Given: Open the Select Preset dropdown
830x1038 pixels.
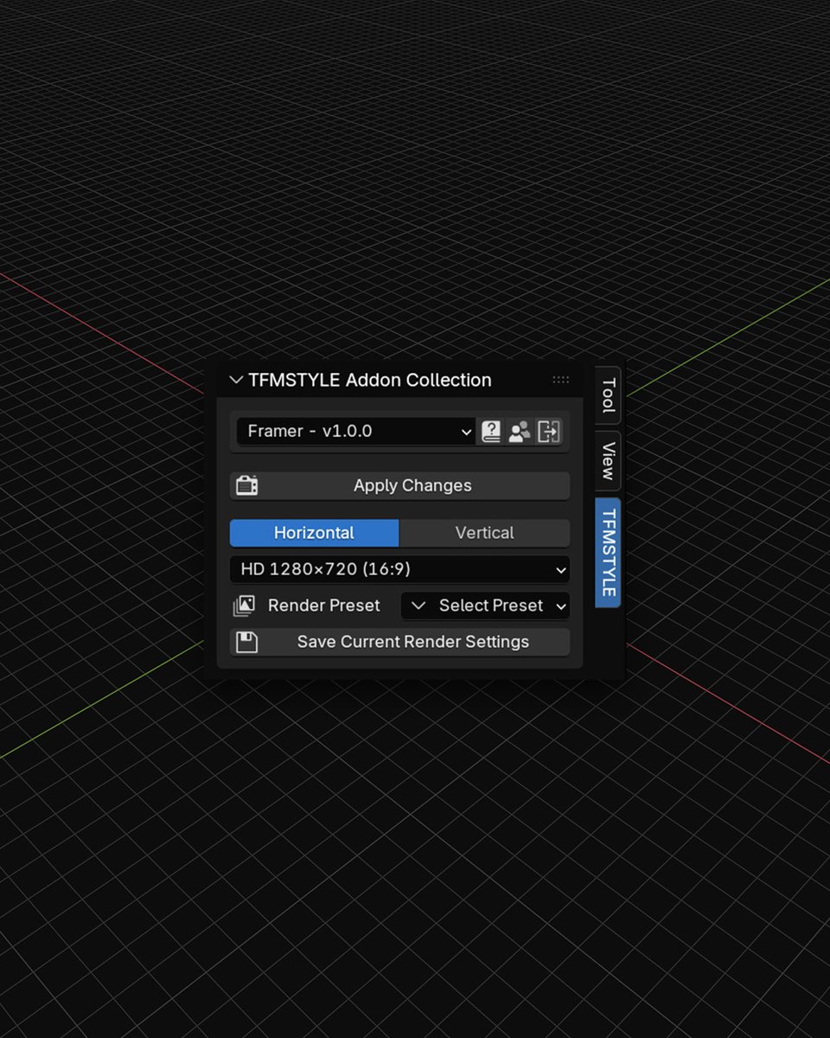Looking at the screenshot, I should pos(485,605).
